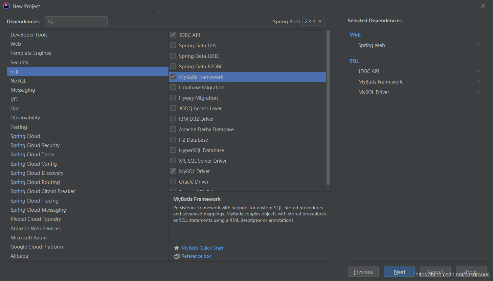Select the SQL category
Image resolution: width=493 pixels, height=281 pixels.
pos(88,72)
